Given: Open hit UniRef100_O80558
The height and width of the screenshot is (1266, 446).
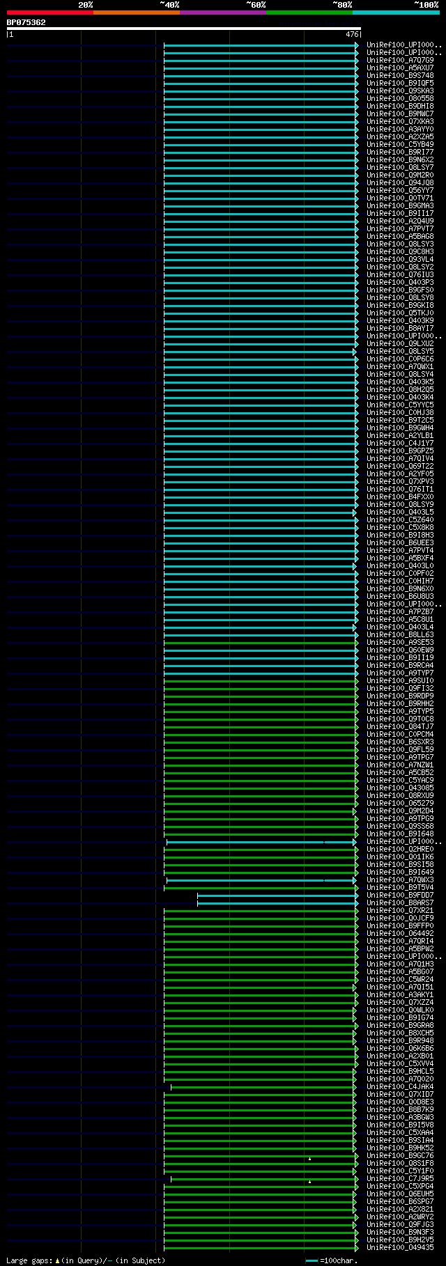Looking at the screenshot, I should click(x=400, y=99).
